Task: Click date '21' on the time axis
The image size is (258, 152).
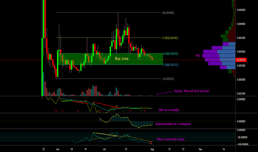Action: (x=183, y=149)
